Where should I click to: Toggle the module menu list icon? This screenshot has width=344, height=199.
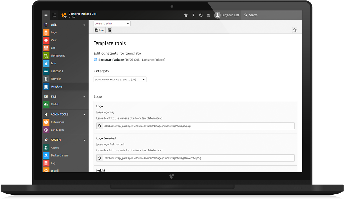[54, 15]
